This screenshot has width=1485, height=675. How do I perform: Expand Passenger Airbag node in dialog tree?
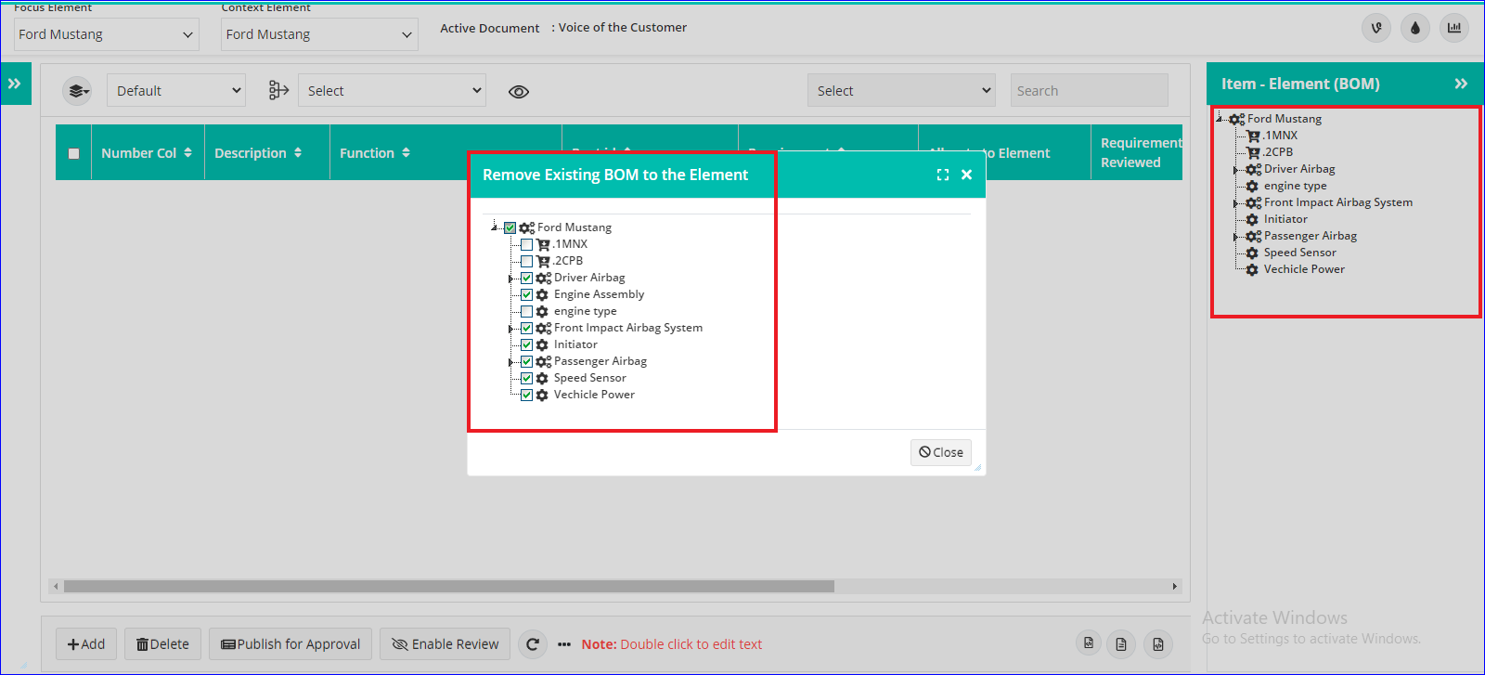(x=510, y=362)
